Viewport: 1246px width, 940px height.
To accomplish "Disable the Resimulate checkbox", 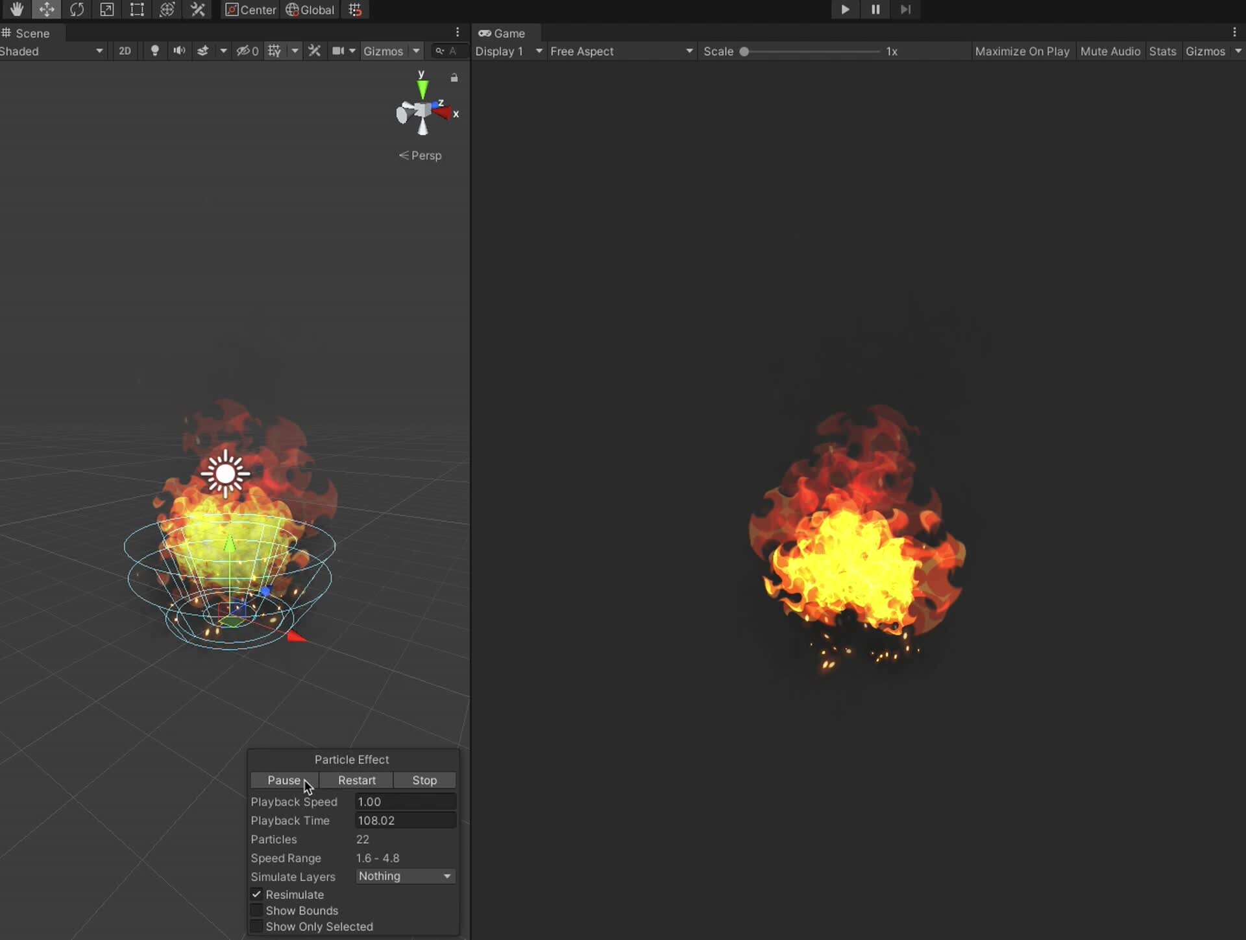I will [x=257, y=894].
